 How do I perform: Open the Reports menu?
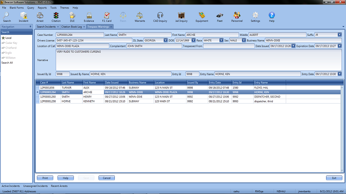42,8
